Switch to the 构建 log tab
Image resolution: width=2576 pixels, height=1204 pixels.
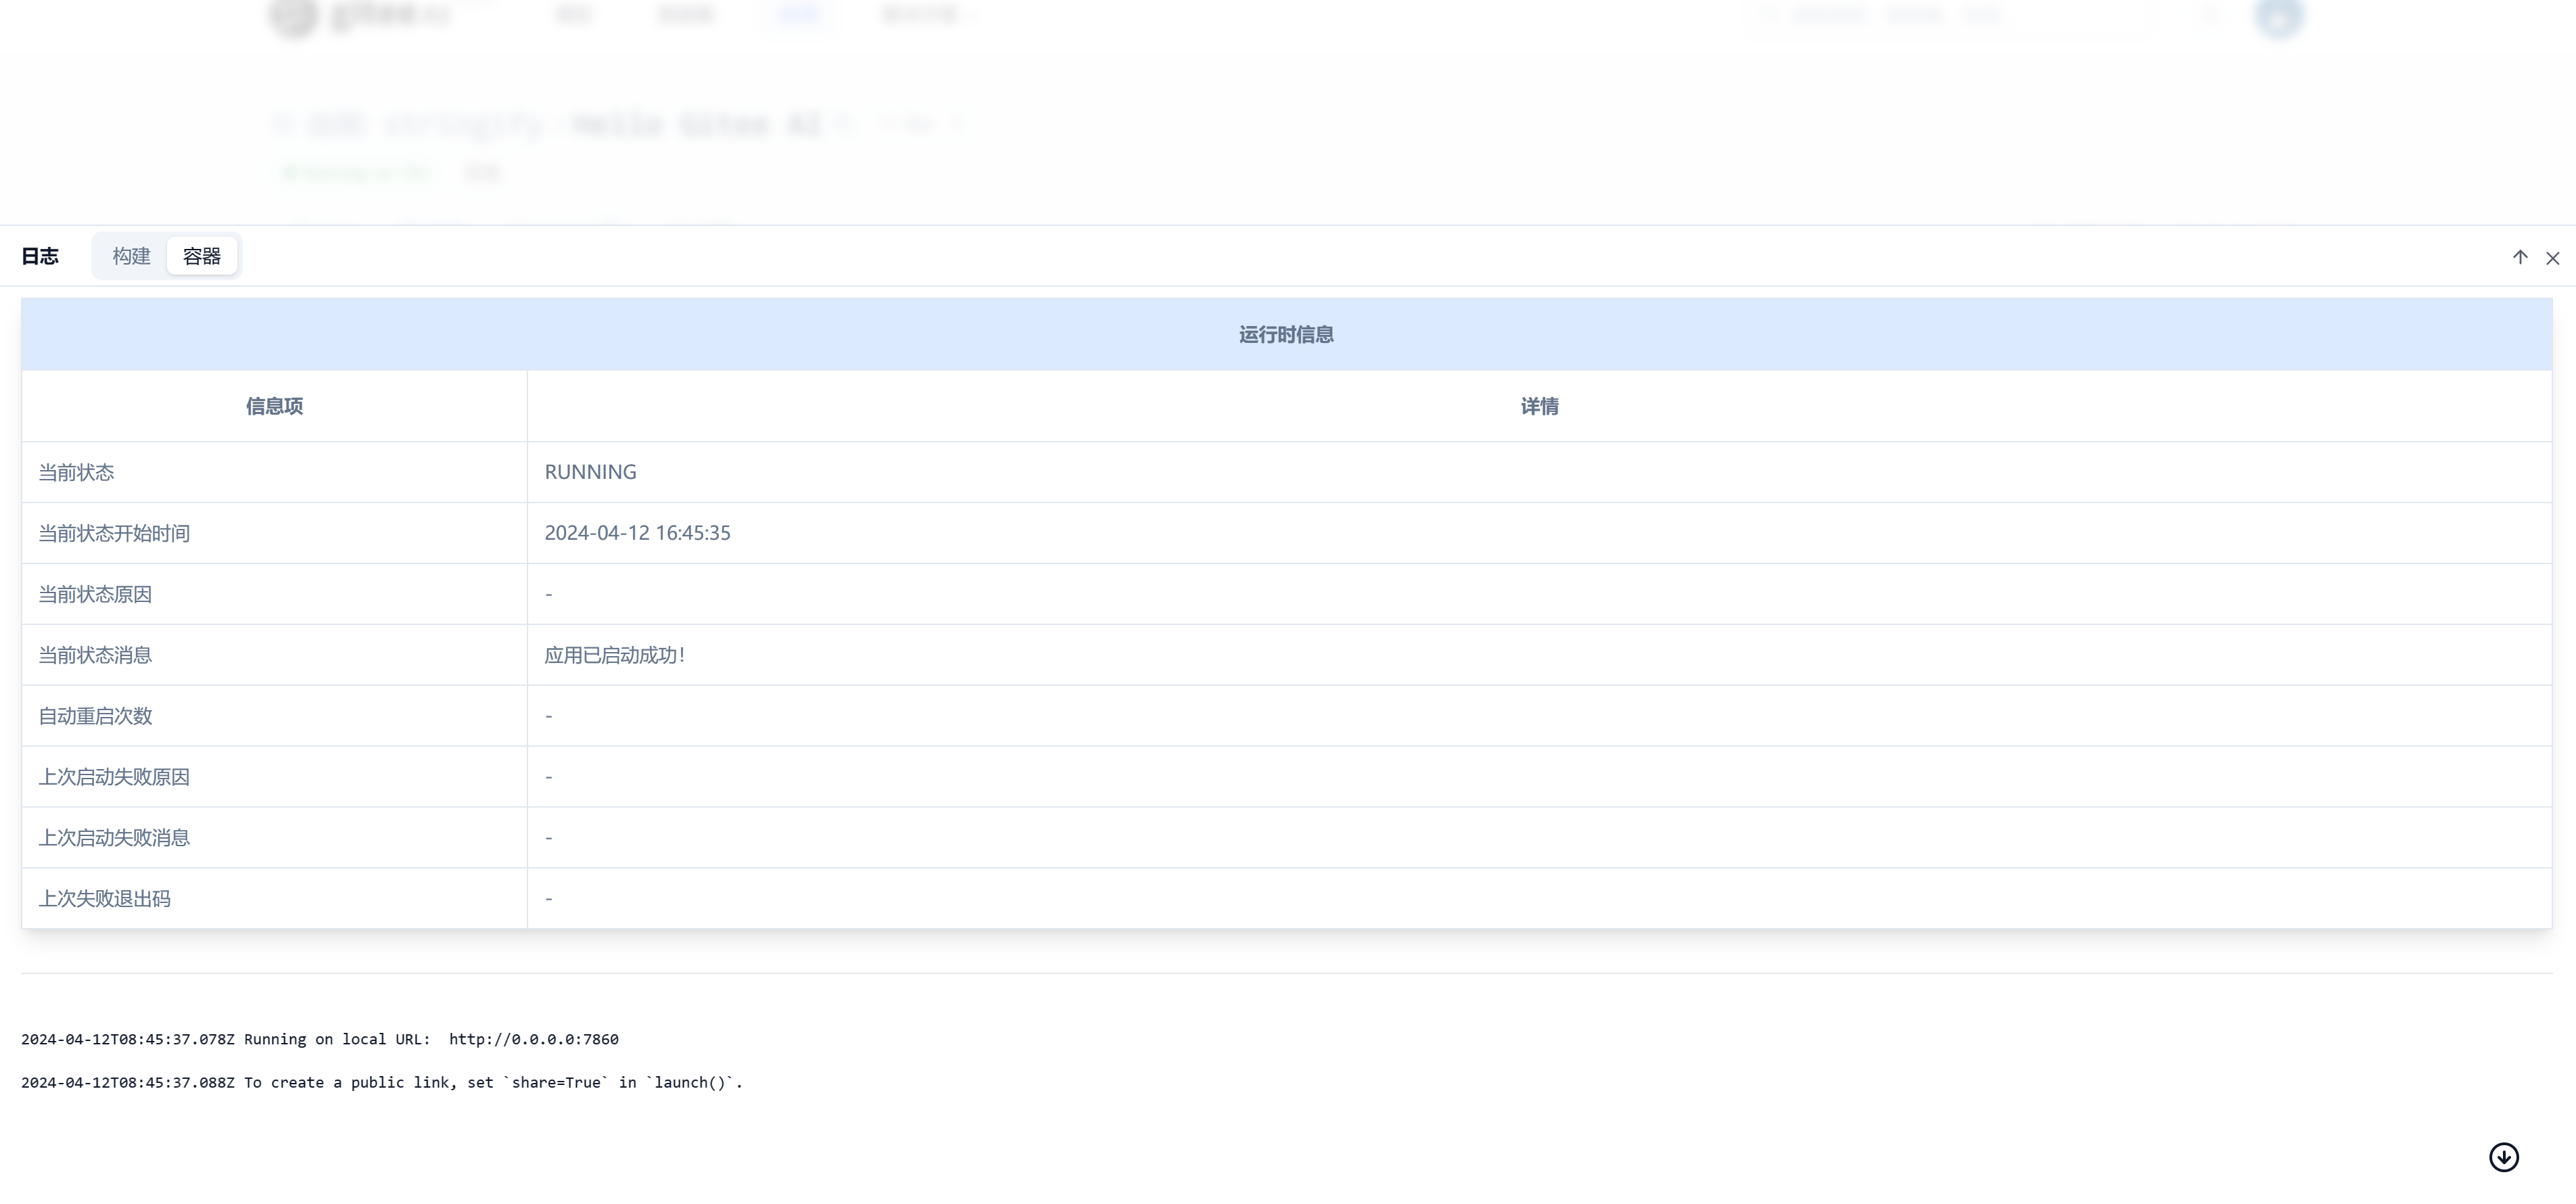pos(131,256)
